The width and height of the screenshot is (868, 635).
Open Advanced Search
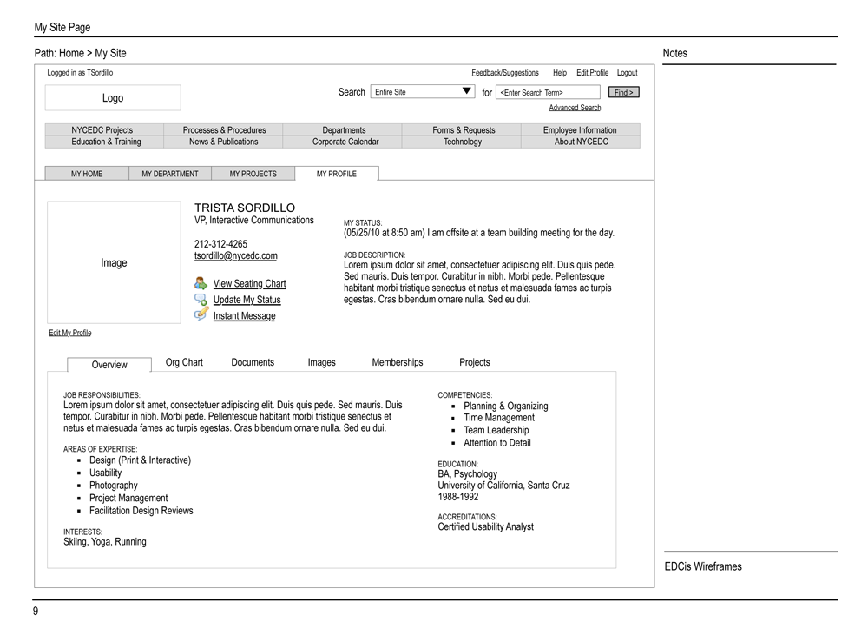click(x=575, y=107)
